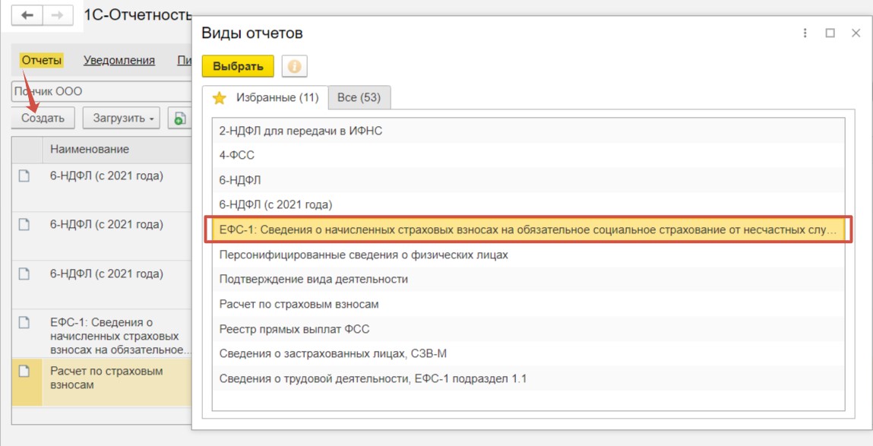
Task: Click the star icon on Избранные tab
Action: tap(220, 99)
